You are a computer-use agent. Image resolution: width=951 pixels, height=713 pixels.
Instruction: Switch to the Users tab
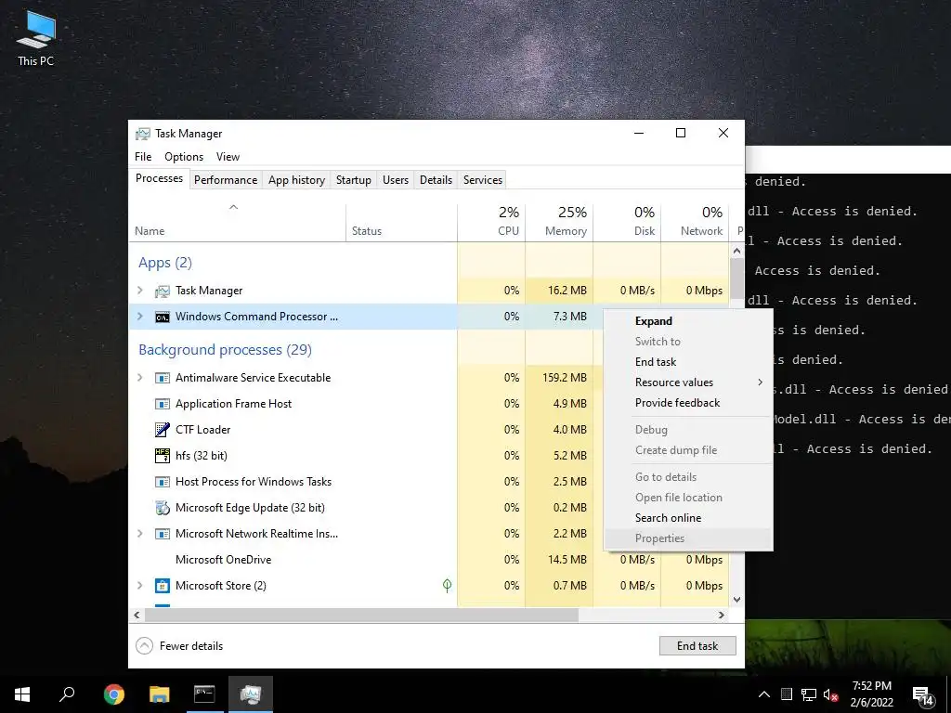(396, 180)
